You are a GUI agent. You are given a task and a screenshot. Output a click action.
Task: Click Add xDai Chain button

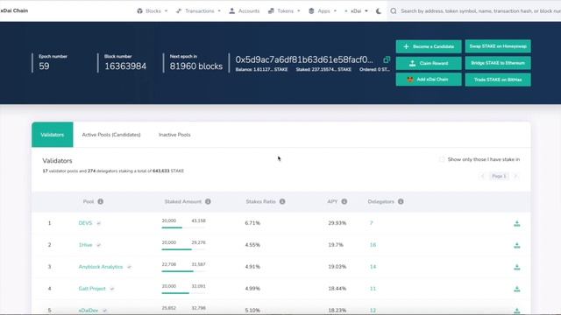click(429, 80)
